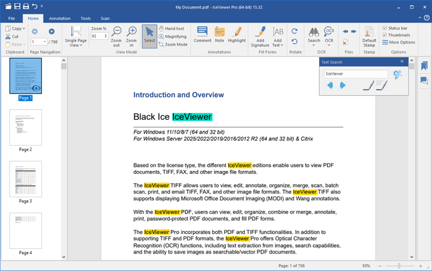
Task: Click the Cut scissors
Action: [x=12, y=37]
